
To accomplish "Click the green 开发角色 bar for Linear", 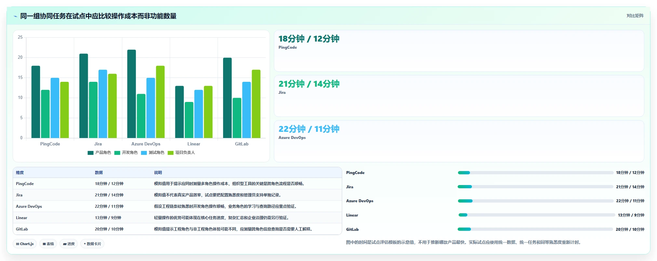I will (189, 120).
